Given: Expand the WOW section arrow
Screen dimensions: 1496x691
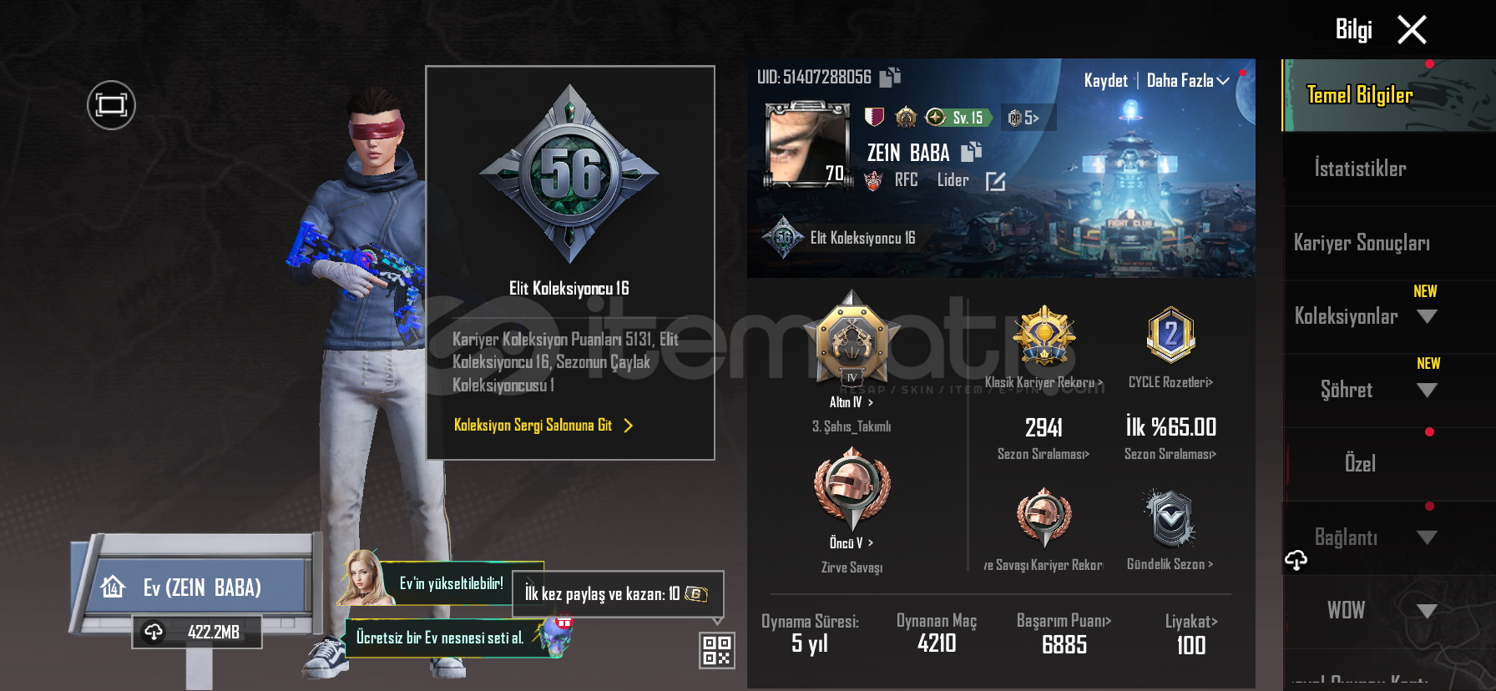Looking at the screenshot, I should click(1427, 611).
